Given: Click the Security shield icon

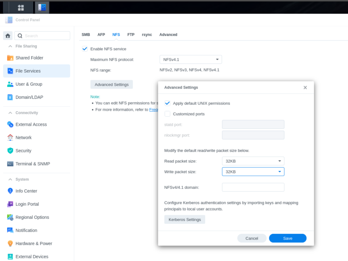Looking at the screenshot, I should (x=10, y=151).
